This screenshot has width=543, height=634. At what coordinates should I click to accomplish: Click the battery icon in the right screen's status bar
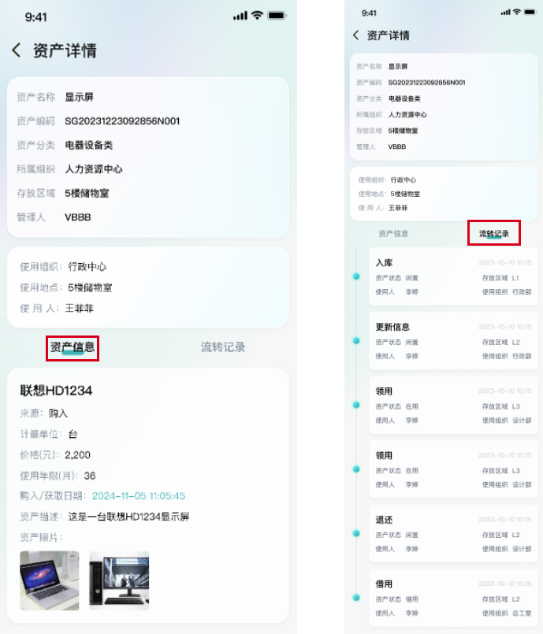click(529, 13)
